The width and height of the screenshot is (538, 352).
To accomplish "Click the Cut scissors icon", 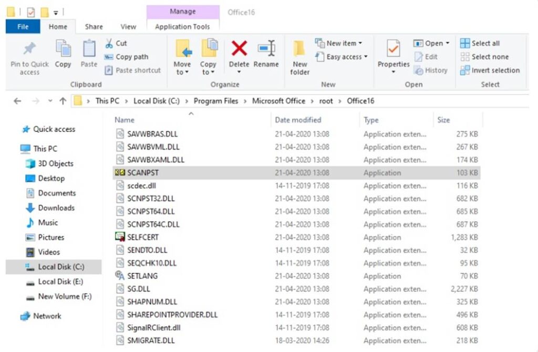I will (109, 44).
